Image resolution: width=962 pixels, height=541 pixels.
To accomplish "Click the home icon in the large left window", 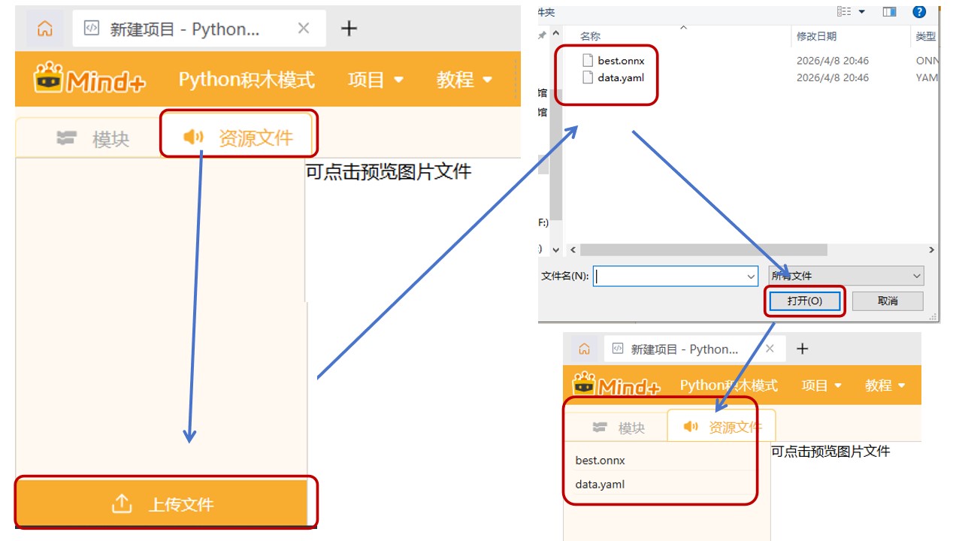I will point(45,29).
